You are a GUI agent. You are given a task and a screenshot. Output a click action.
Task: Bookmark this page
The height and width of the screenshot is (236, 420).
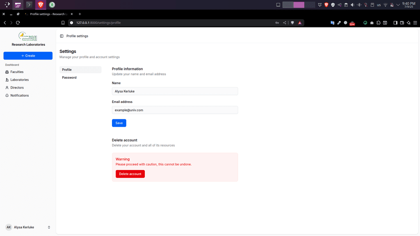[x=63, y=23]
